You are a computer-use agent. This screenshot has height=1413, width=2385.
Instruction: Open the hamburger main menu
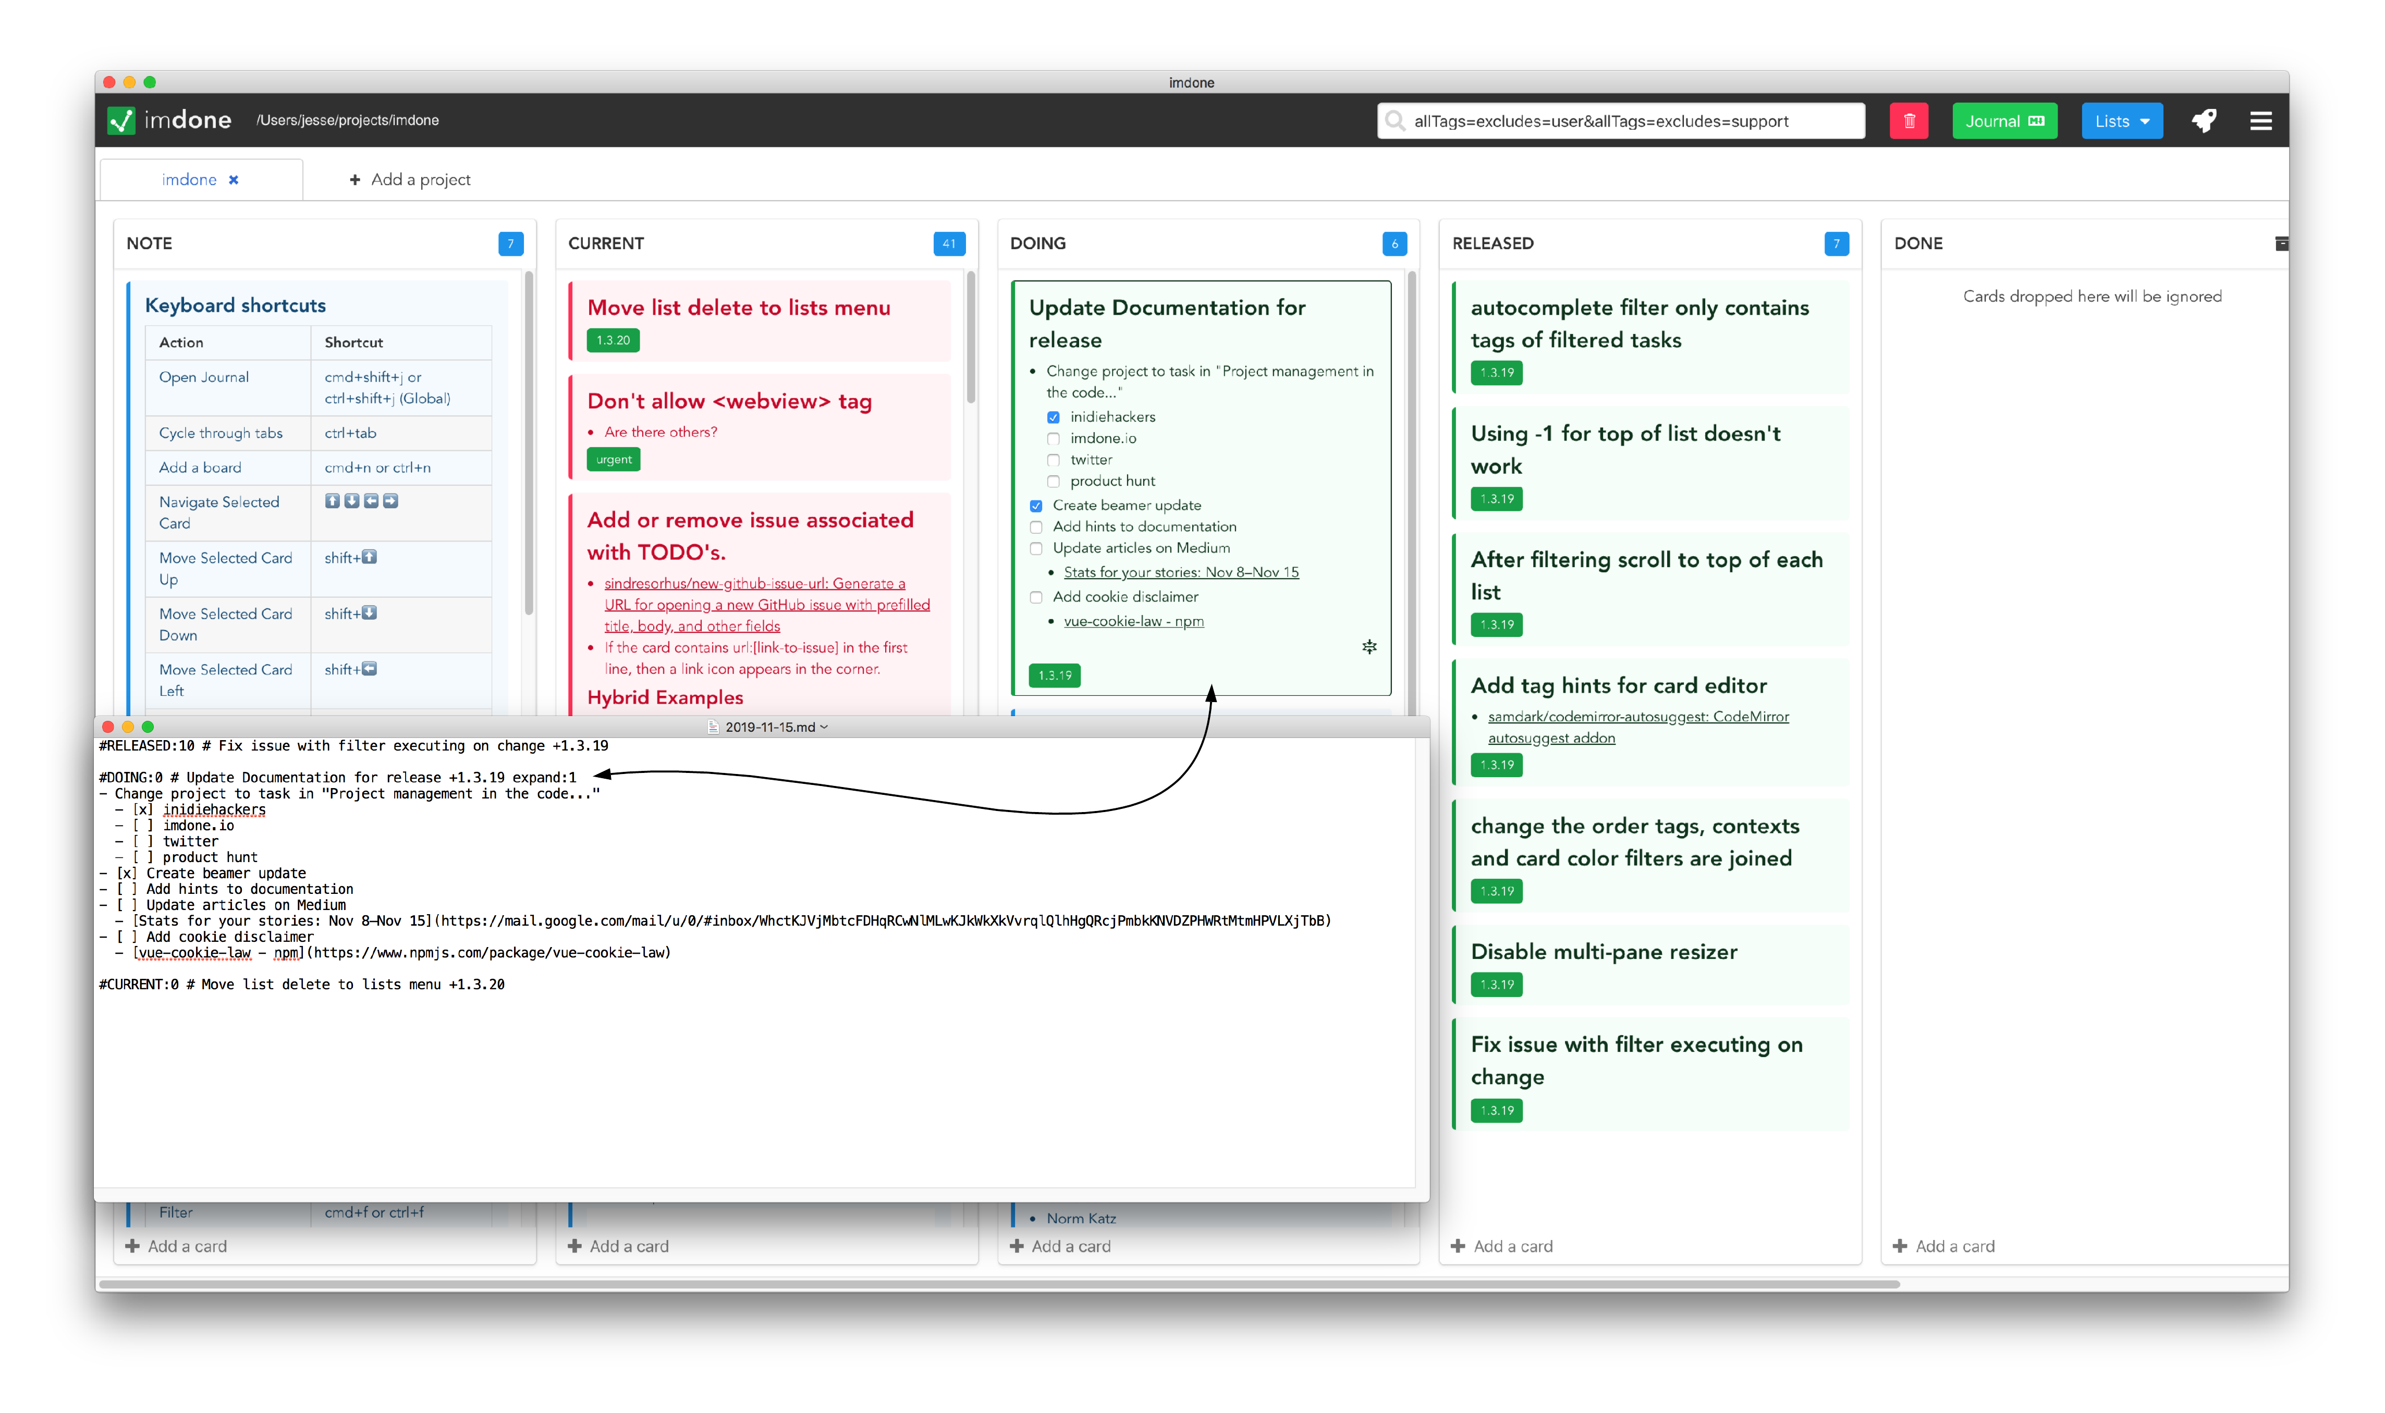(2260, 121)
